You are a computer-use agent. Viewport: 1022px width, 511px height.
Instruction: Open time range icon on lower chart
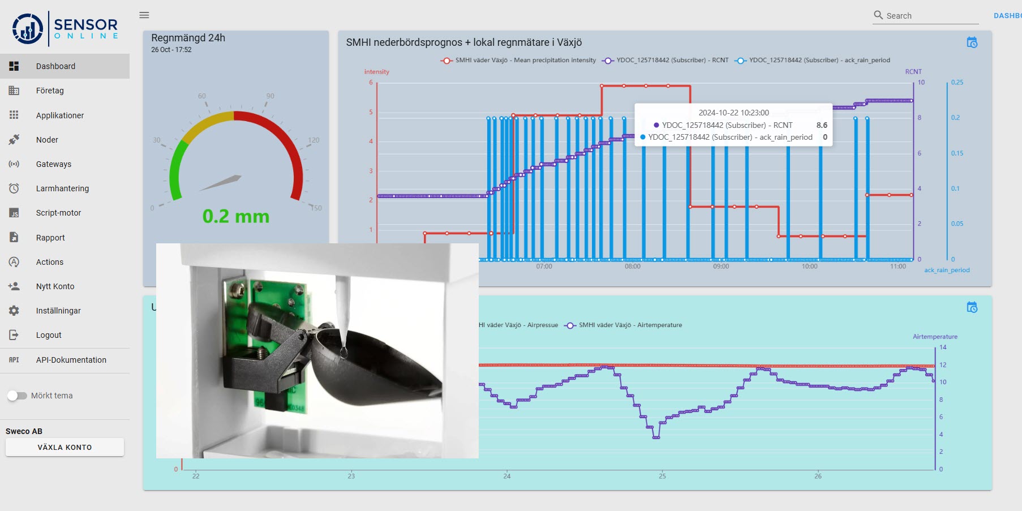[972, 307]
